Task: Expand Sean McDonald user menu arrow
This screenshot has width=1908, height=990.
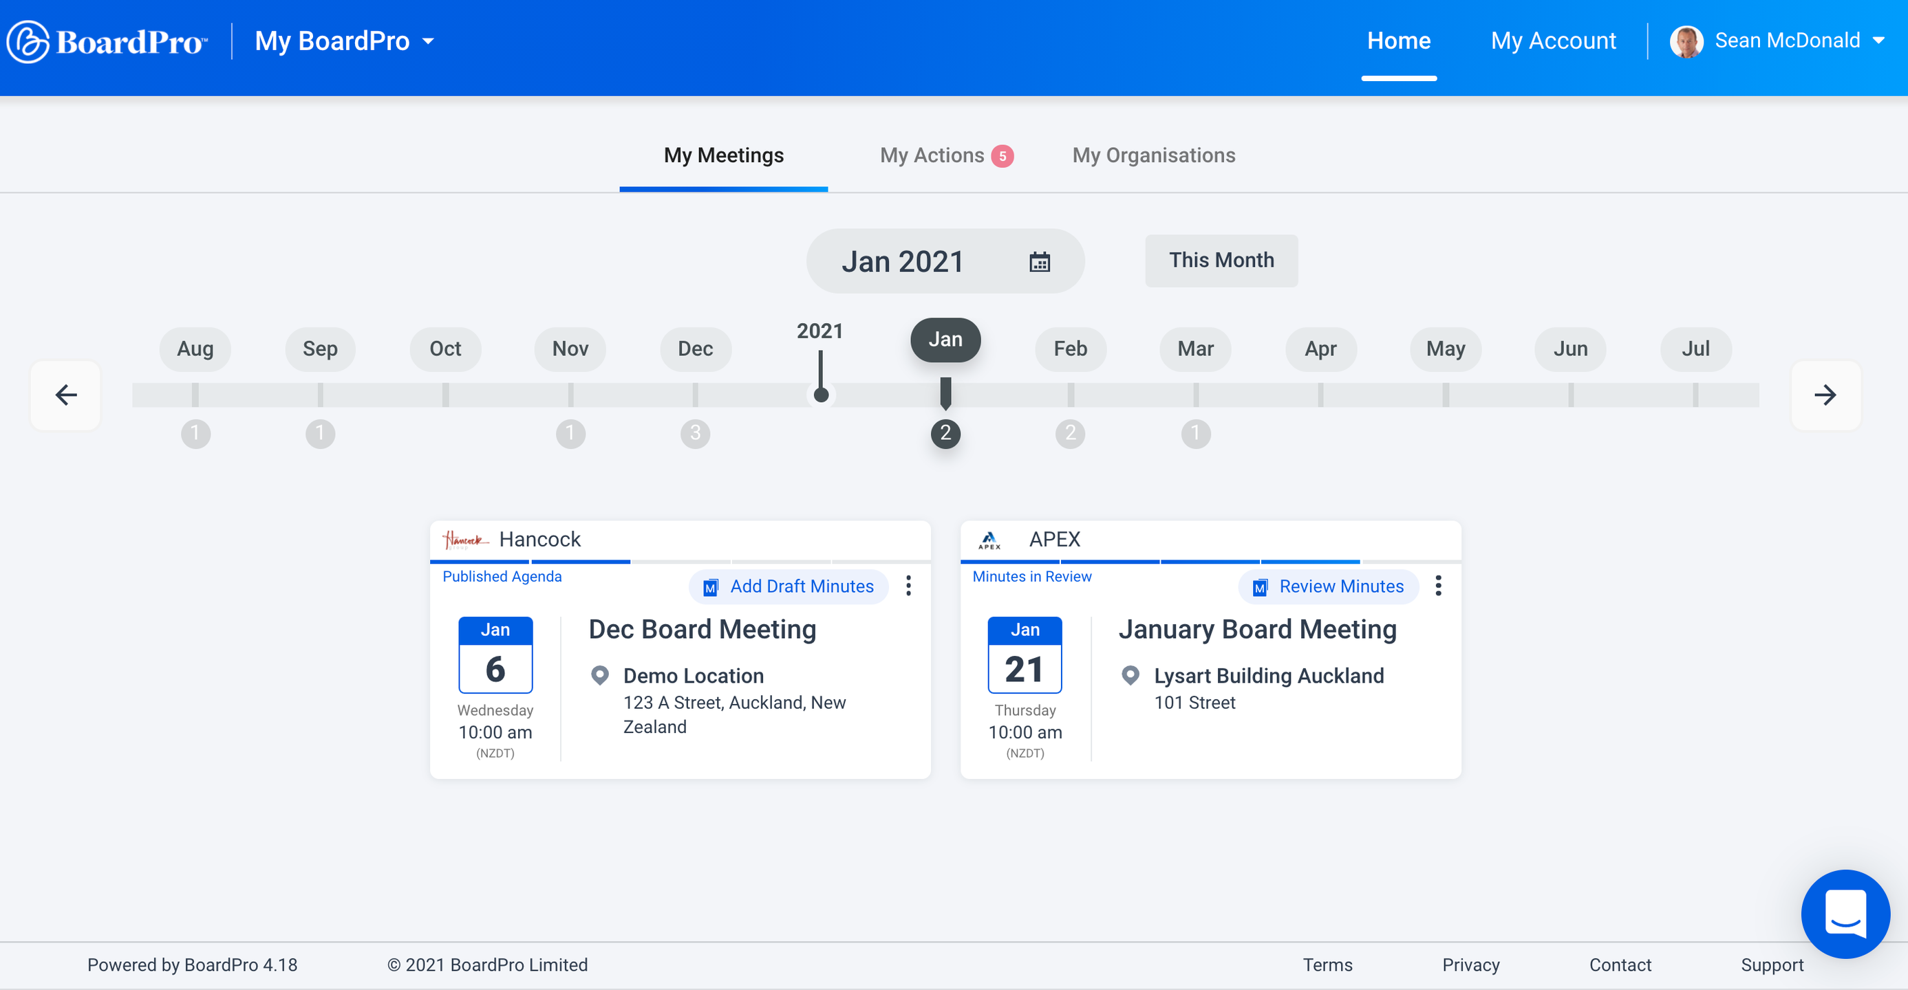Action: tap(1878, 41)
